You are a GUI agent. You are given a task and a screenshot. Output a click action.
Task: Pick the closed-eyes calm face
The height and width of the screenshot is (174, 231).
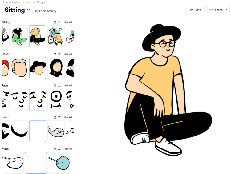pos(19,99)
